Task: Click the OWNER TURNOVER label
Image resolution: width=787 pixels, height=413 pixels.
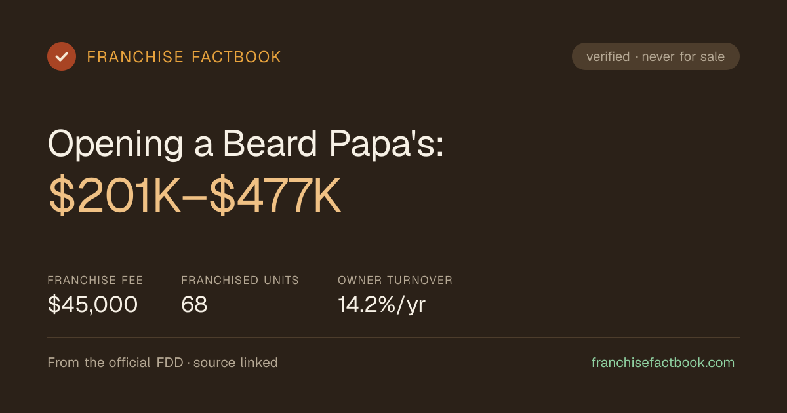Action: 395,280
